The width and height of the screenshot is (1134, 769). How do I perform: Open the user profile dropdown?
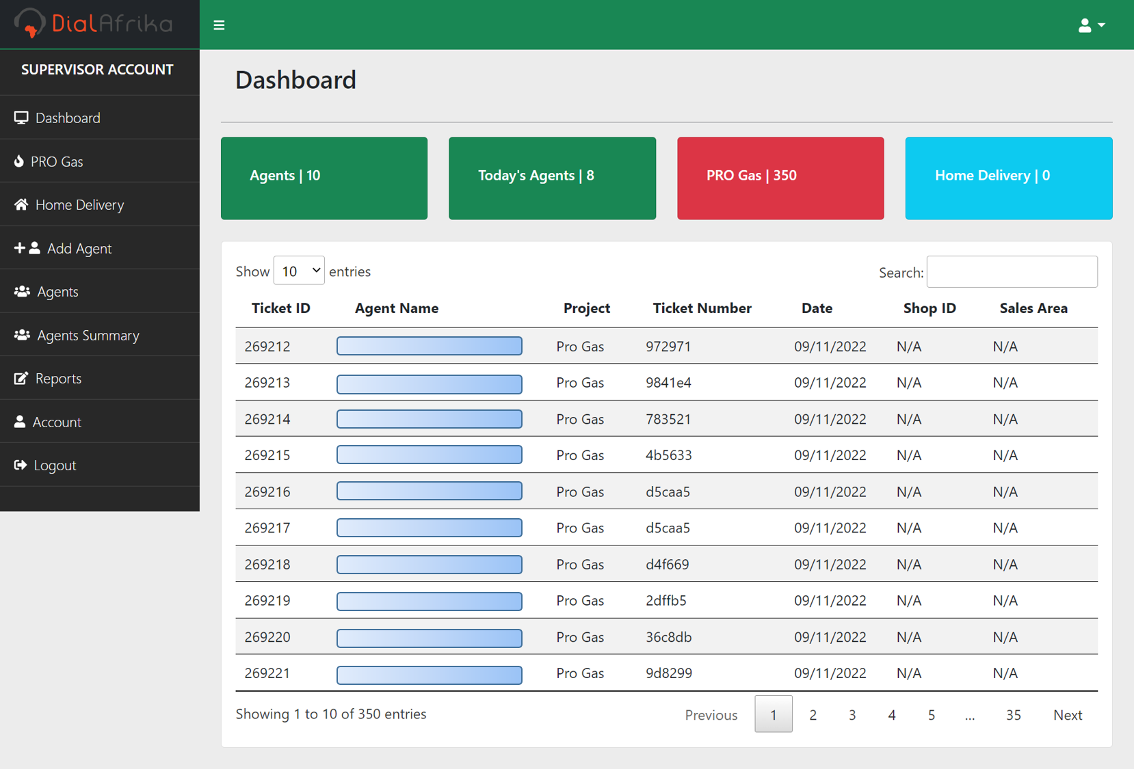click(x=1090, y=25)
